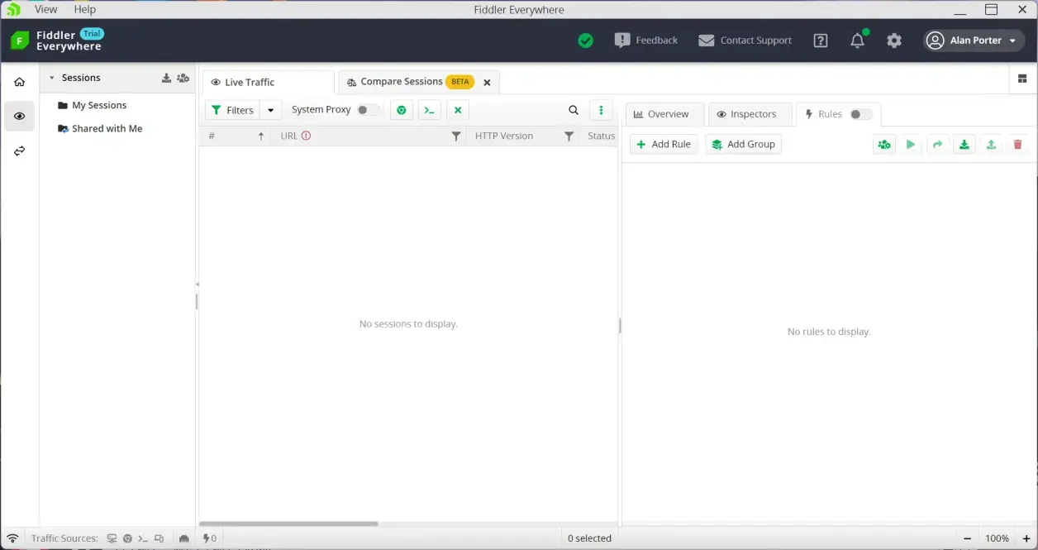Open the Filters dropdown arrow
Screen dimensions: 1038x550
point(270,110)
